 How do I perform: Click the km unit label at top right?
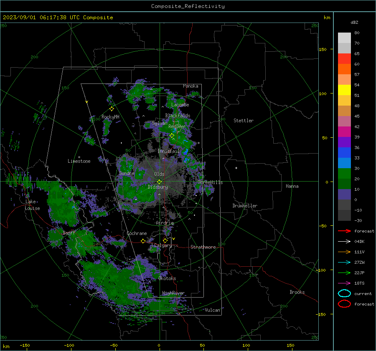point(327,18)
